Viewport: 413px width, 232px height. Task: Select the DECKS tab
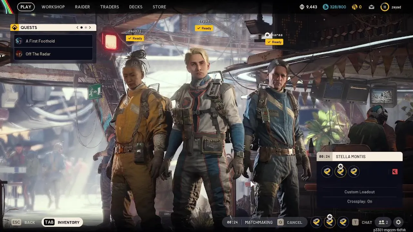tap(136, 7)
